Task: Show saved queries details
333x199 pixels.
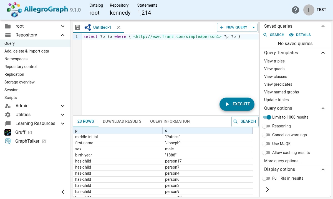Action: 300,35
